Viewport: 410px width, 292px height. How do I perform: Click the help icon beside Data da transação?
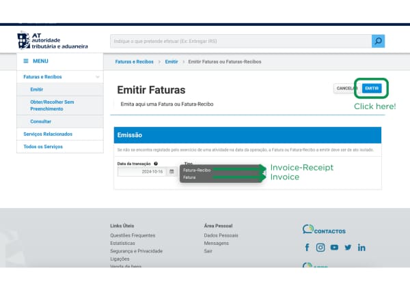click(x=156, y=164)
